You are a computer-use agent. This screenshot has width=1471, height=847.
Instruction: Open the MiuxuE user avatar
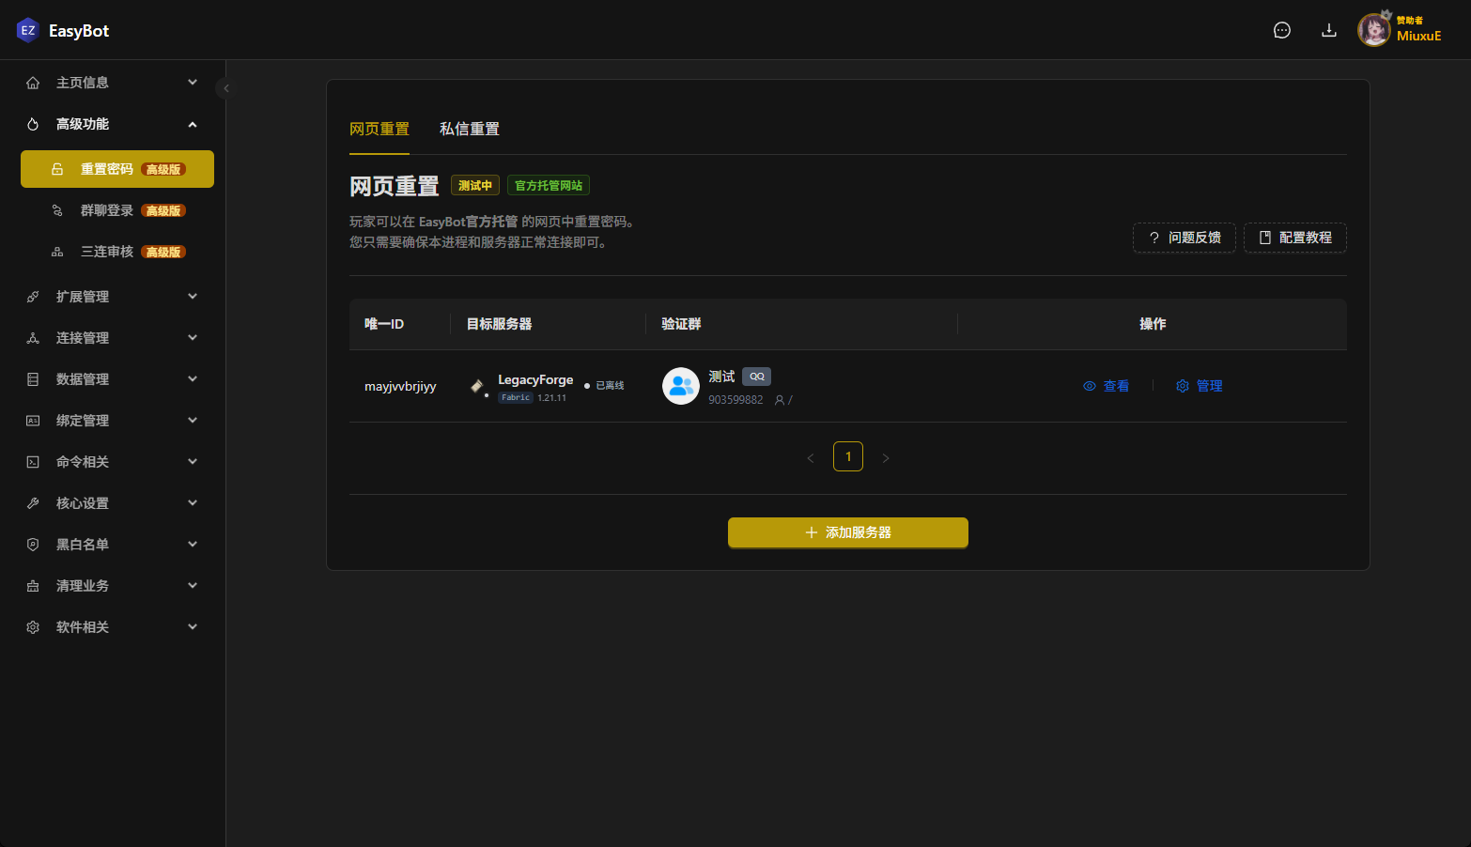pos(1373,31)
